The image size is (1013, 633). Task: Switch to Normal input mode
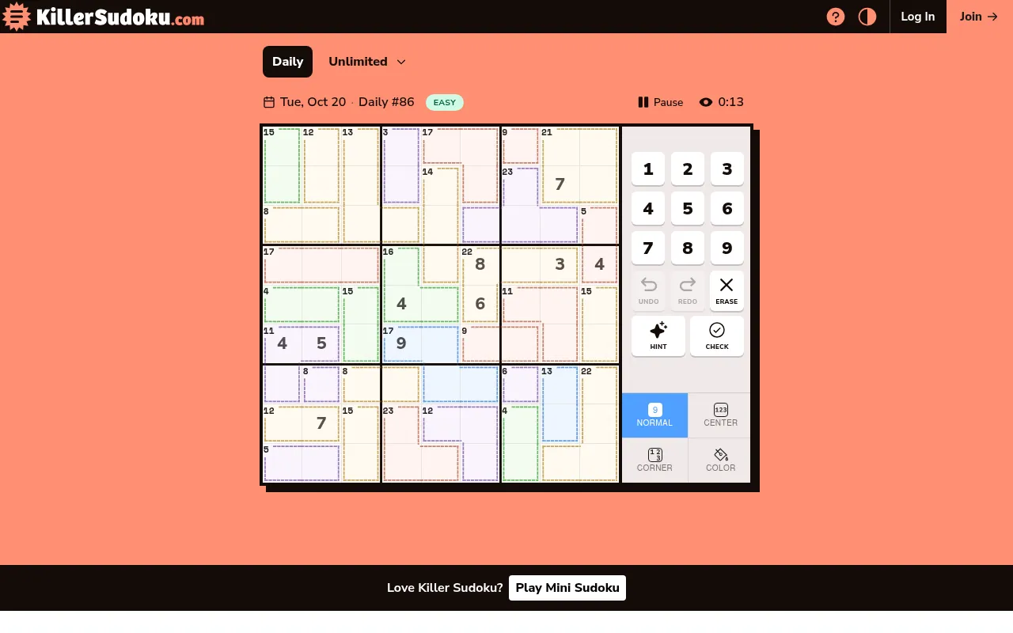click(x=654, y=415)
